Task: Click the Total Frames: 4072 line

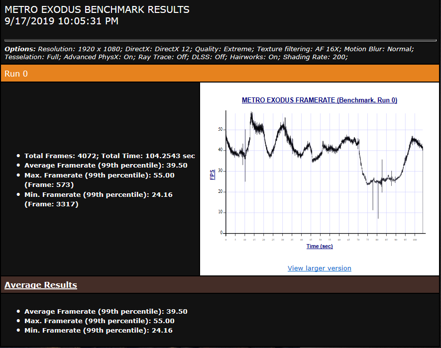Action: (110, 156)
